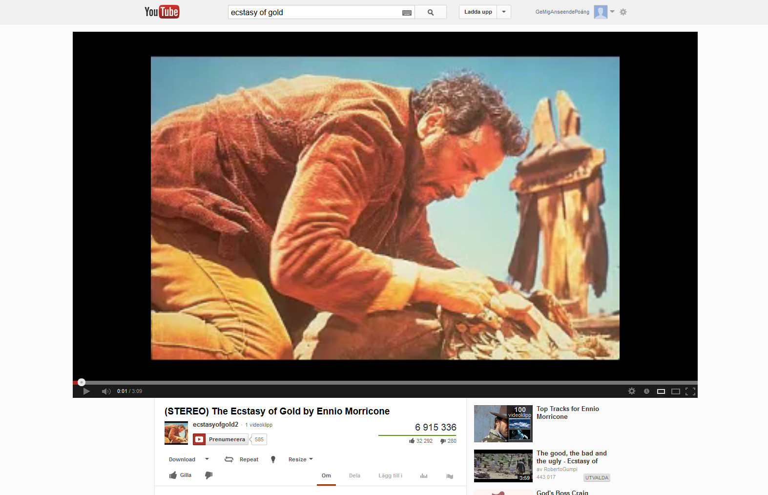This screenshot has height=495, width=768.
Task: Open the 3:59 video thumbnail
Action: (503, 466)
